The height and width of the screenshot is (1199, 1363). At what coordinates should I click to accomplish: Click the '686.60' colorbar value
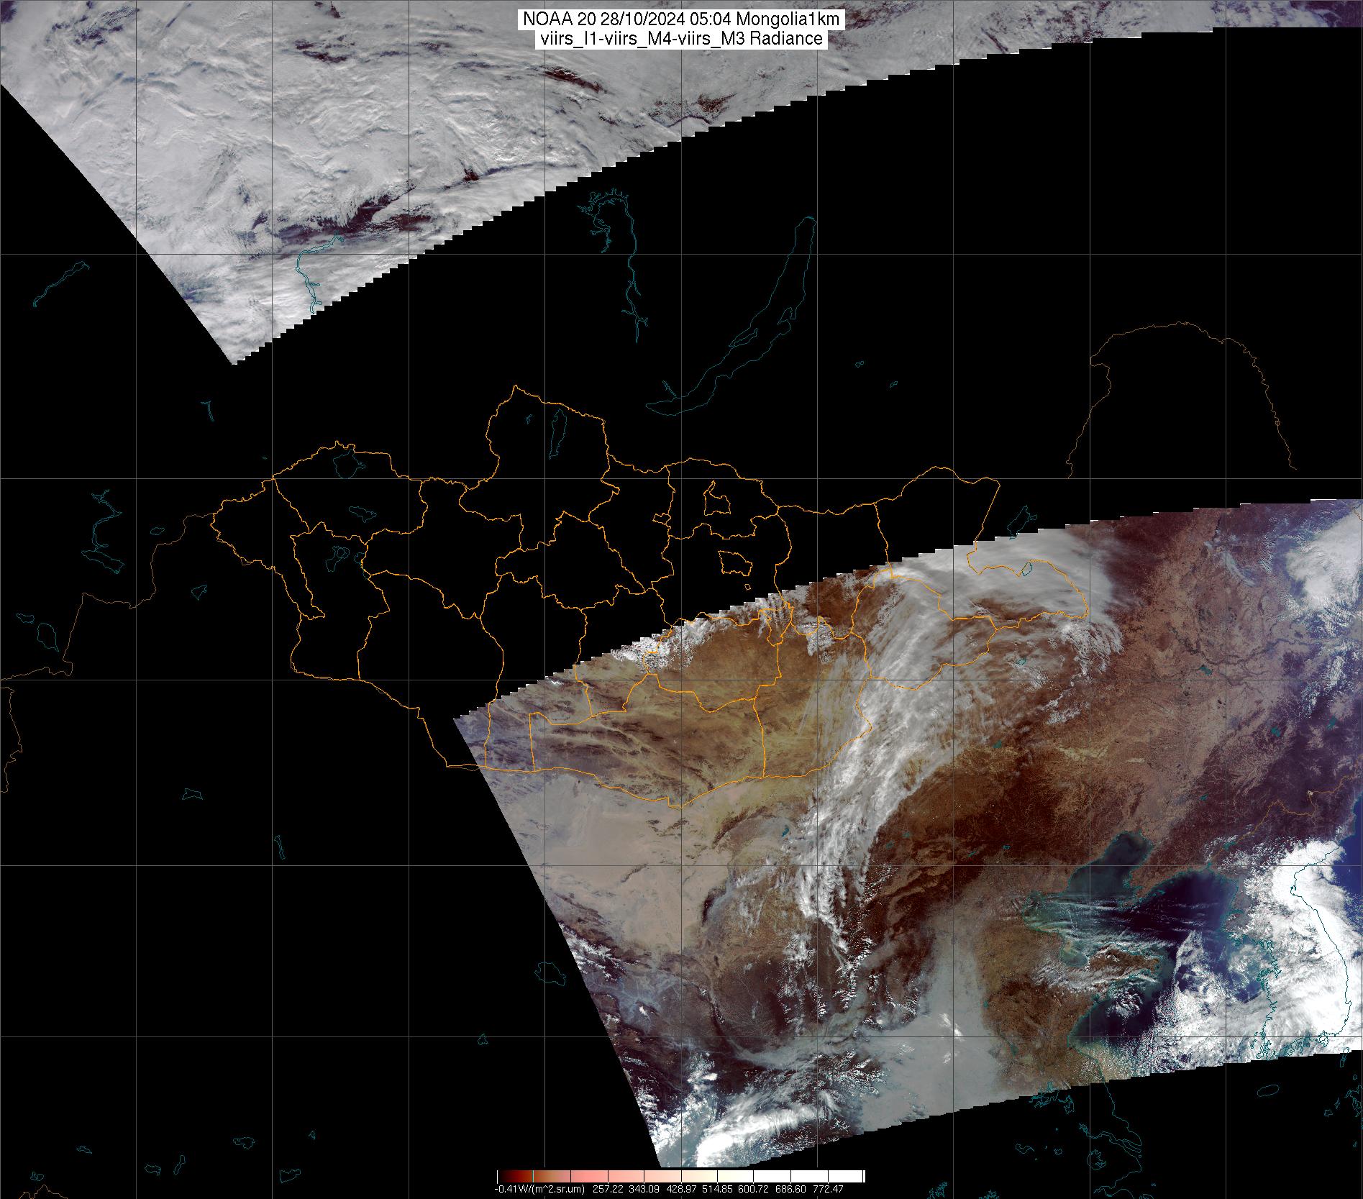pyautogui.click(x=790, y=1189)
